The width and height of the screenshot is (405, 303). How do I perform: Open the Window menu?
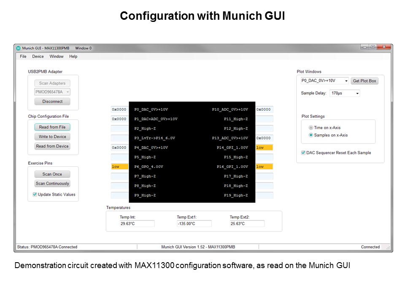tap(56, 56)
